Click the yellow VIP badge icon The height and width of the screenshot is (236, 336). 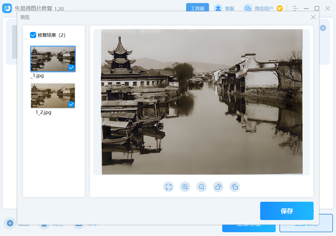(x=280, y=8)
